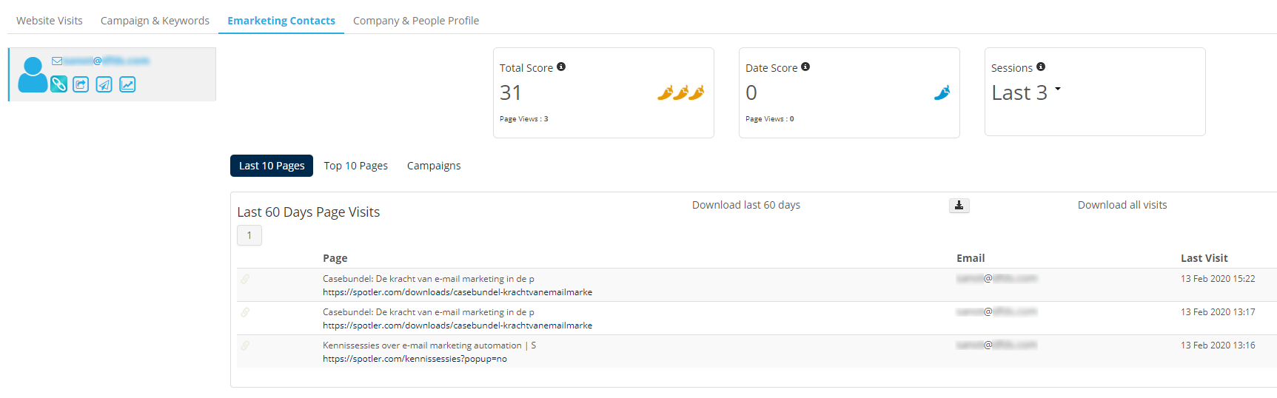The image size is (1277, 398).
Task: Switch to the Website Visits tab
Action: (x=50, y=21)
